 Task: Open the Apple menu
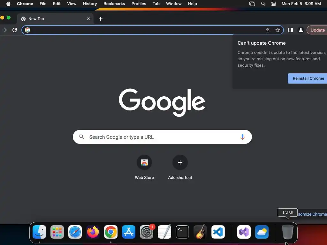[x=8, y=4]
